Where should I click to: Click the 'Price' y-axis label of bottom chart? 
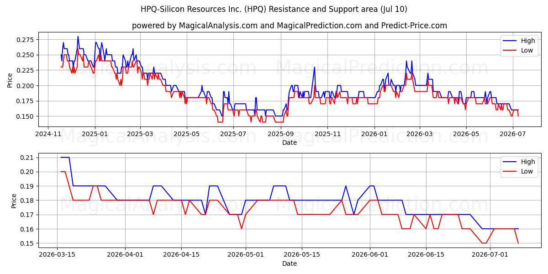[x=14, y=201]
